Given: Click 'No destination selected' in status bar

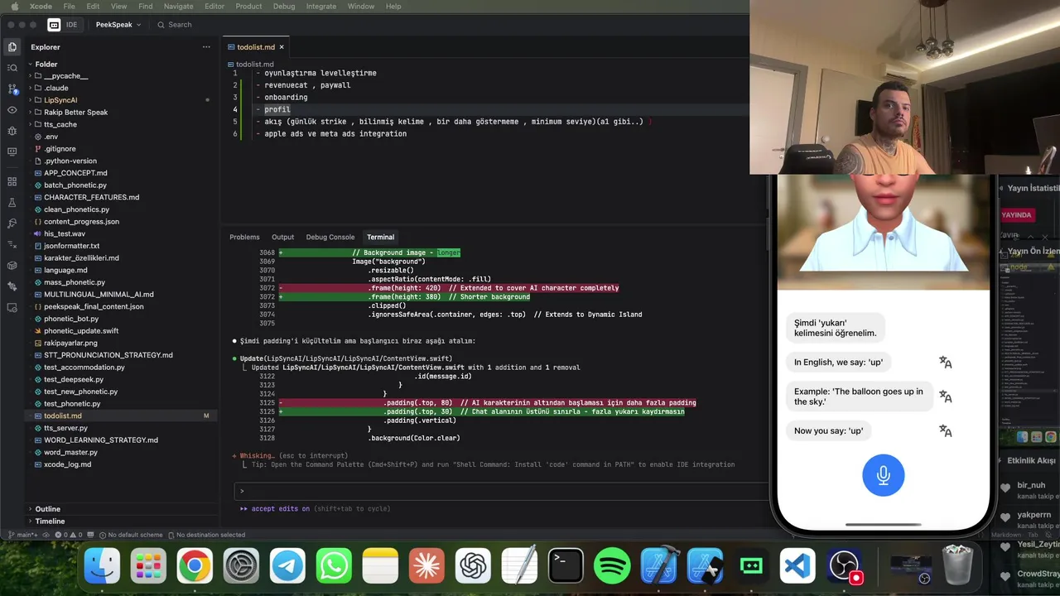Looking at the screenshot, I should coord(206,535).
